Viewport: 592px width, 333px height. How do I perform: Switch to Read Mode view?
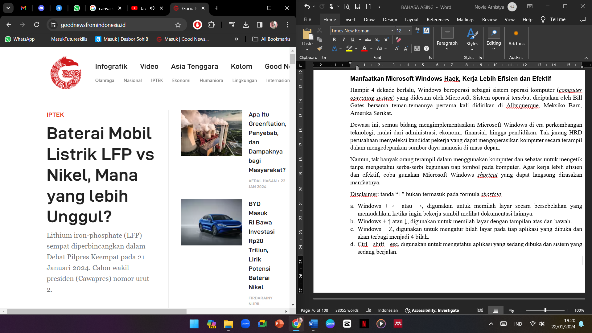480,310
